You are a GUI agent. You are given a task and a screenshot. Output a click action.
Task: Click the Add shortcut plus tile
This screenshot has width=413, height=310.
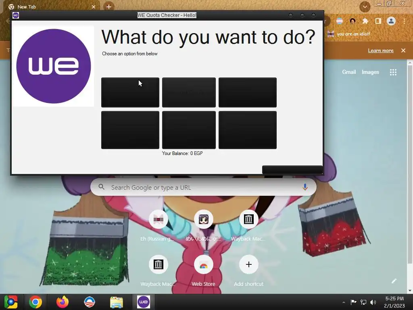click(x=248, y=271)
